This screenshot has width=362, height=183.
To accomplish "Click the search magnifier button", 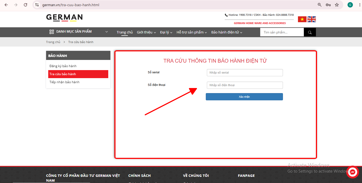I will [x=310, y=32].
